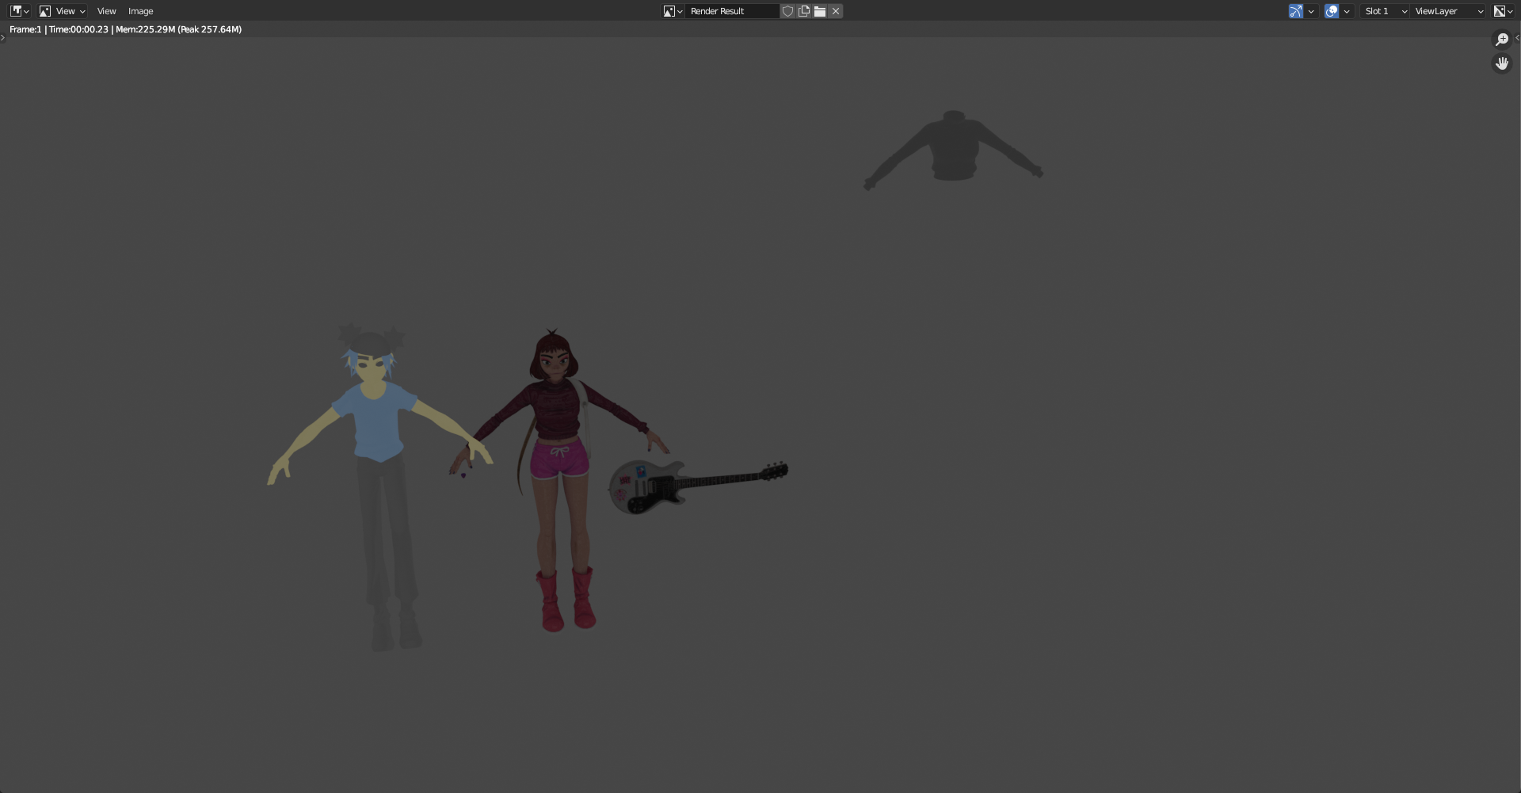Image resolution: width=1521 pixels, height=793 pixels.
Task: Open the View mode dropdown
Action: click(x=63, y=11)
